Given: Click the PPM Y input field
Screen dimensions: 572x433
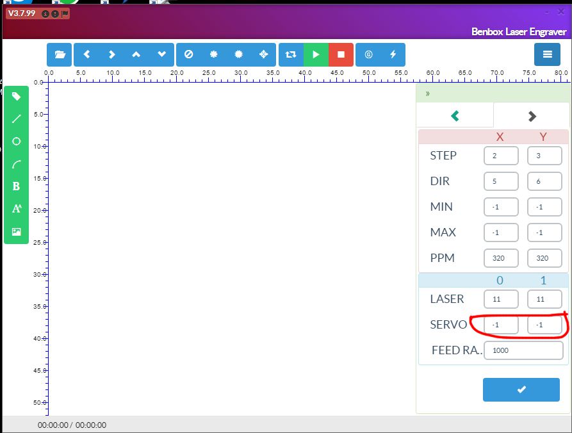Looking at the screenshot, I should 544,258.
